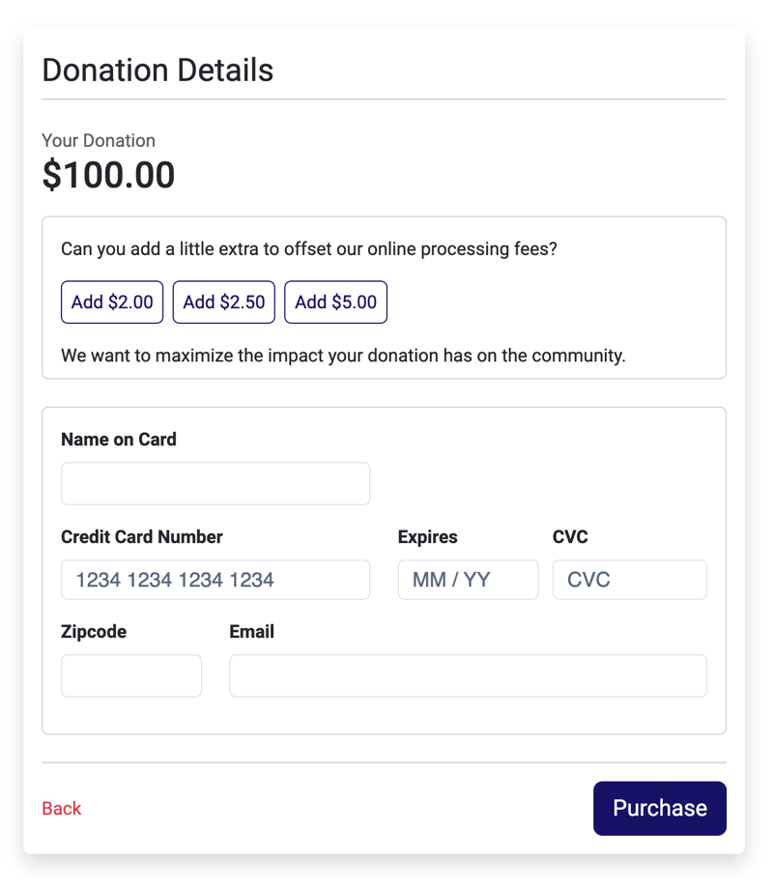The height and width of the screenshot is (889, 773).
Task: Click the Name on Card input field
Action: coord(215,483)
